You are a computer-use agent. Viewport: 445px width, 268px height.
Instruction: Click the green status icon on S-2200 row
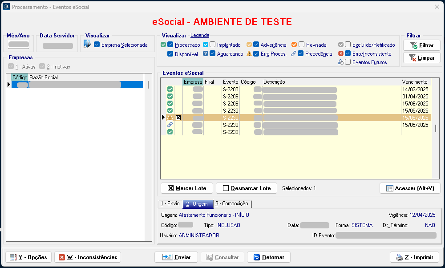pyautogui.click(x=170, y=89)
